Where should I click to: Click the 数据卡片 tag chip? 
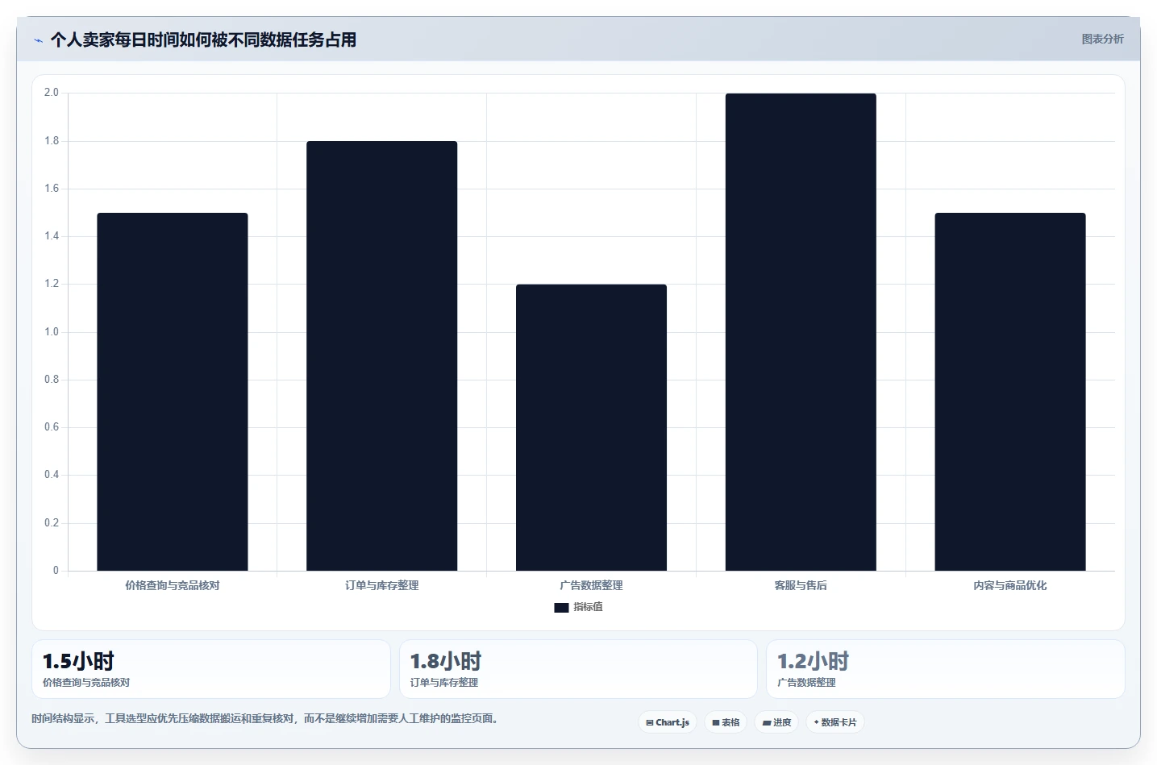(x=835, y=722)
